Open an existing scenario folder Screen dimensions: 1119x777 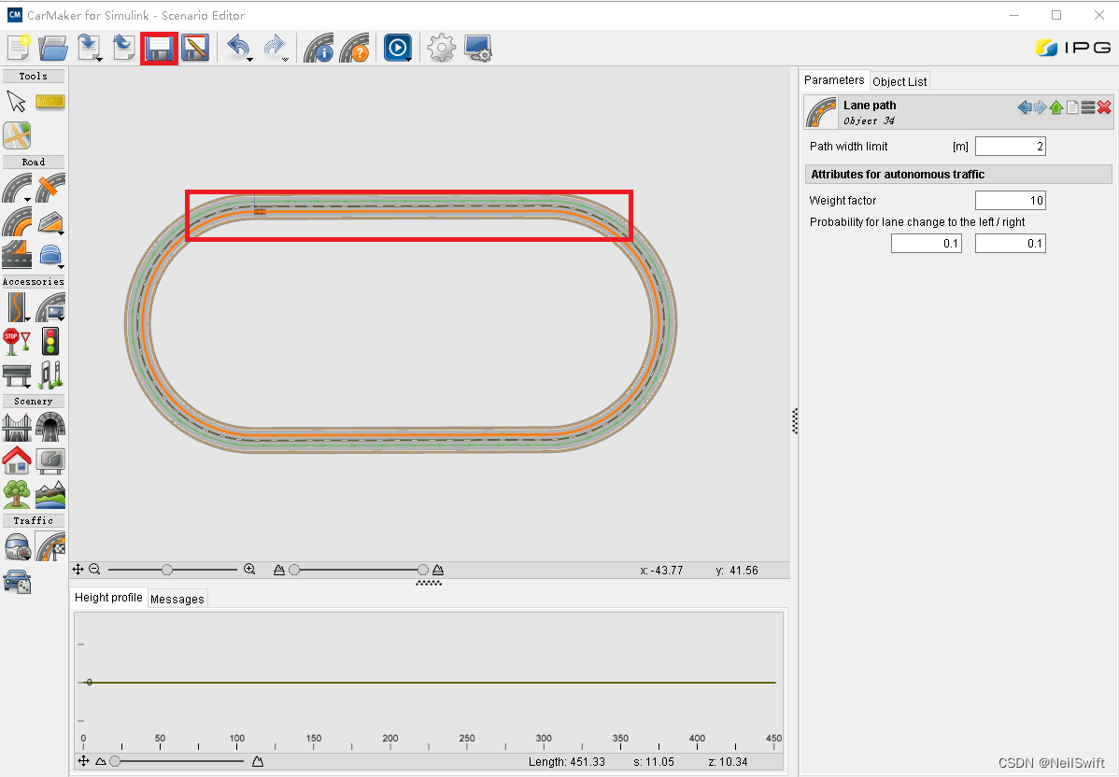(x=53, y=48)
